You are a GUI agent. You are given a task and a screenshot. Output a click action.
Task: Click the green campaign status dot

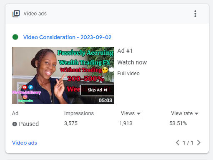pos(15,37)
